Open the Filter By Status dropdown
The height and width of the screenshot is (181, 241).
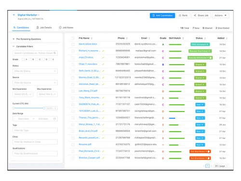point(35,71)
